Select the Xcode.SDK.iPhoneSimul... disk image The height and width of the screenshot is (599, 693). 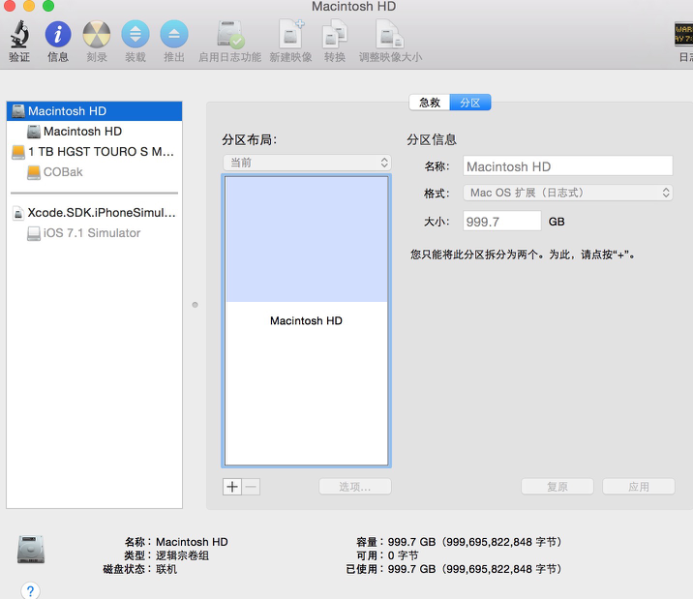[x=94, y=213]
